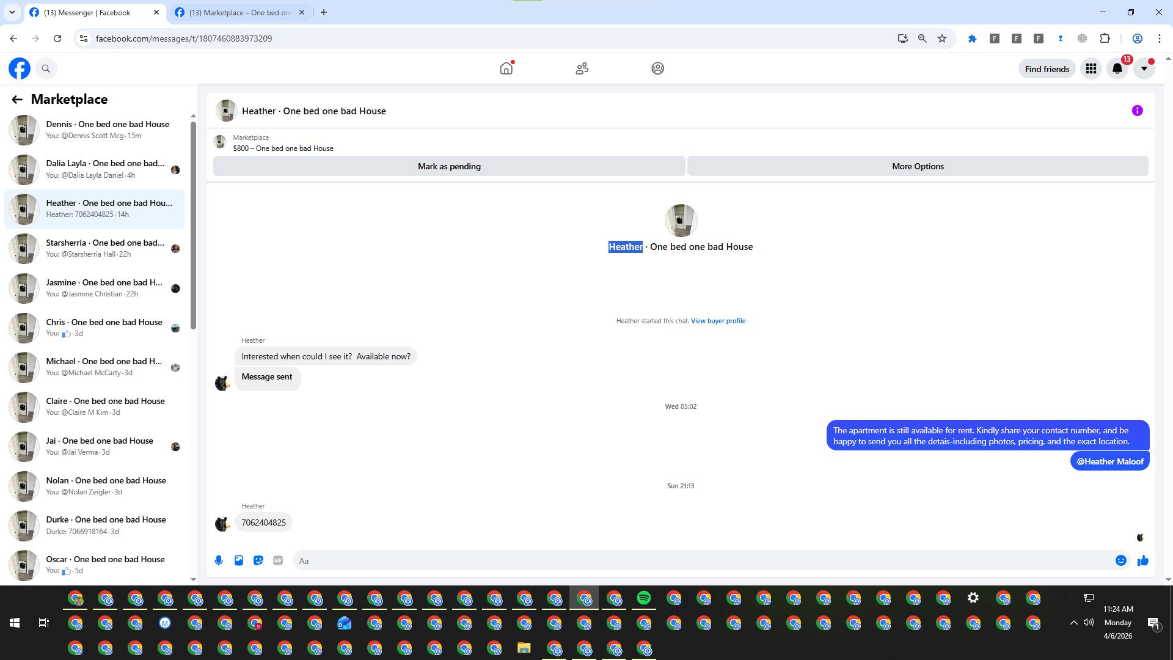Viewport: 1173px width, 660px height.
Task: Open the Nolan conversation
Action: coord(95,486)
